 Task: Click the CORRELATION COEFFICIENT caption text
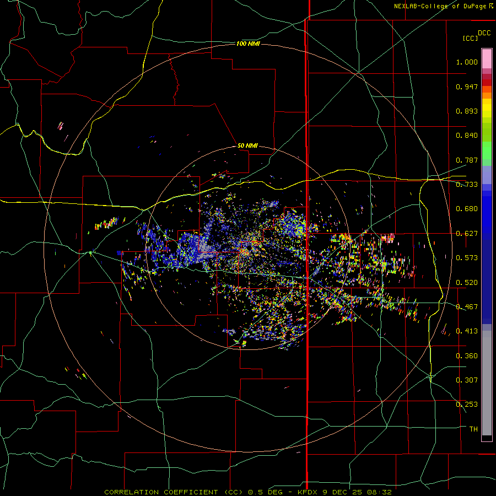(x=161, y=492)
